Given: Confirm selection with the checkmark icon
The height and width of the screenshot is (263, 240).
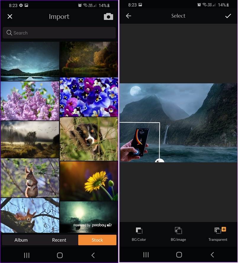Looking at the screenshot, I should [228, 16].
